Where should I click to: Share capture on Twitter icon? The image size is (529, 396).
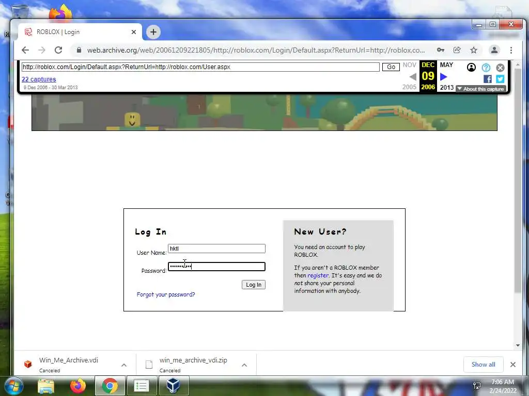click(500, 79)
